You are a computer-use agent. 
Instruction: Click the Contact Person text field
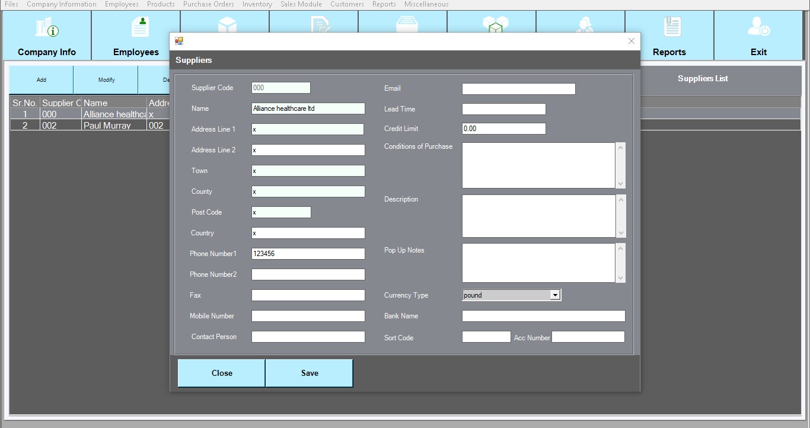point(308,337)
